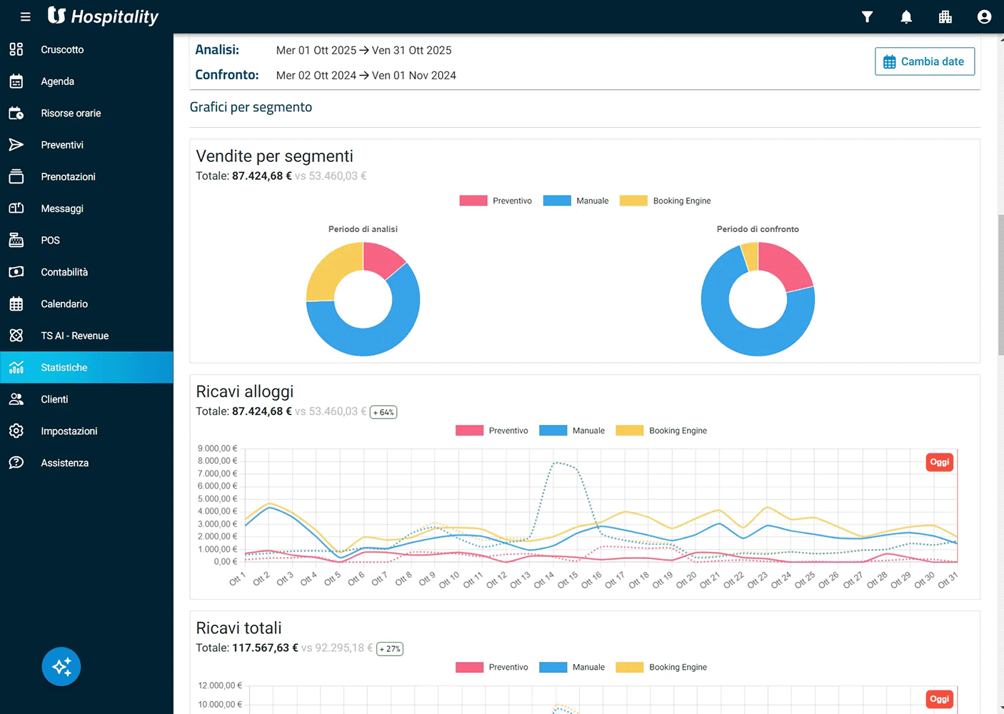The image size is (1004, 714).
Task: Toggle Booking Engine legend in Ricavi totali
Action: coord(661,667)
